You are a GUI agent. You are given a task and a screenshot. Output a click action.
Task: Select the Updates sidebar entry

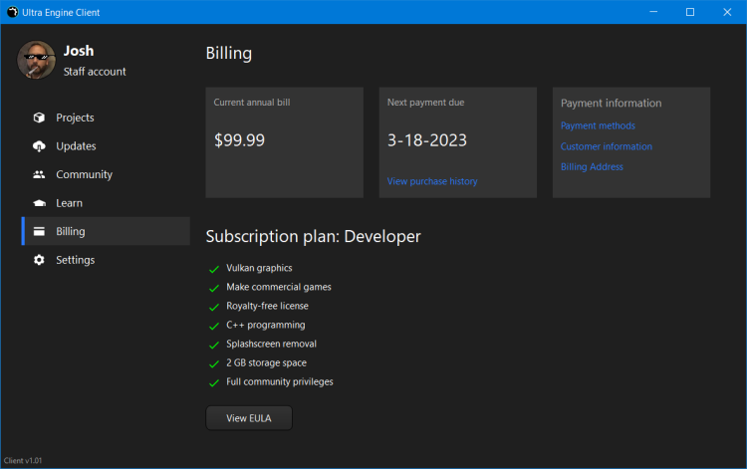click(76, 146)
